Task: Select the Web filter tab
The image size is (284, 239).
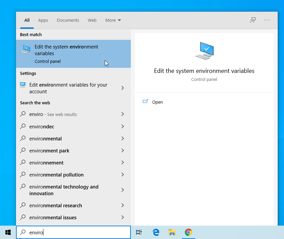Action: pos(92,20)
